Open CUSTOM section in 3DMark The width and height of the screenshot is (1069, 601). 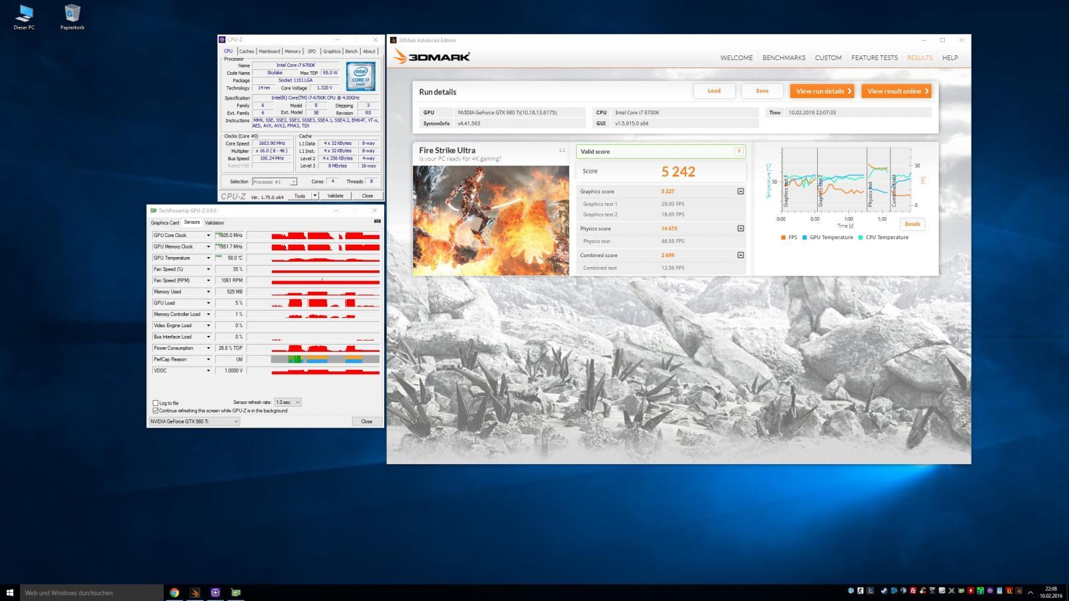coord(828,58)
